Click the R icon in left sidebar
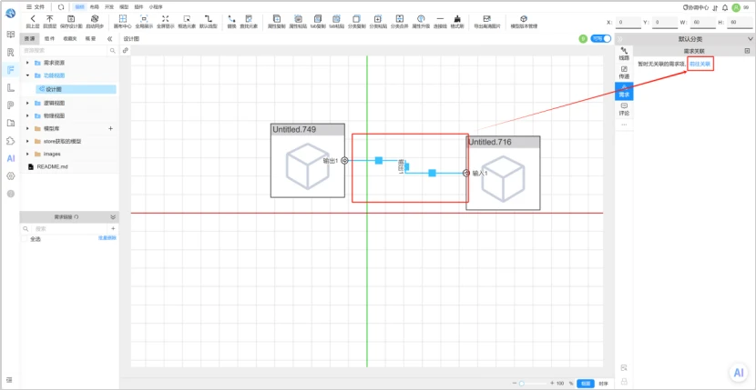Viewport: 756px width, 390px height. [x=11, y=52]
